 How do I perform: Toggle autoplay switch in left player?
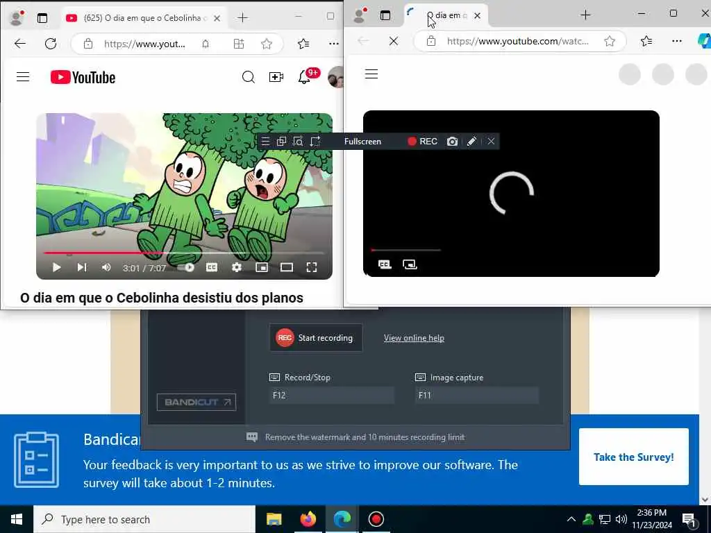pos(186,267)
